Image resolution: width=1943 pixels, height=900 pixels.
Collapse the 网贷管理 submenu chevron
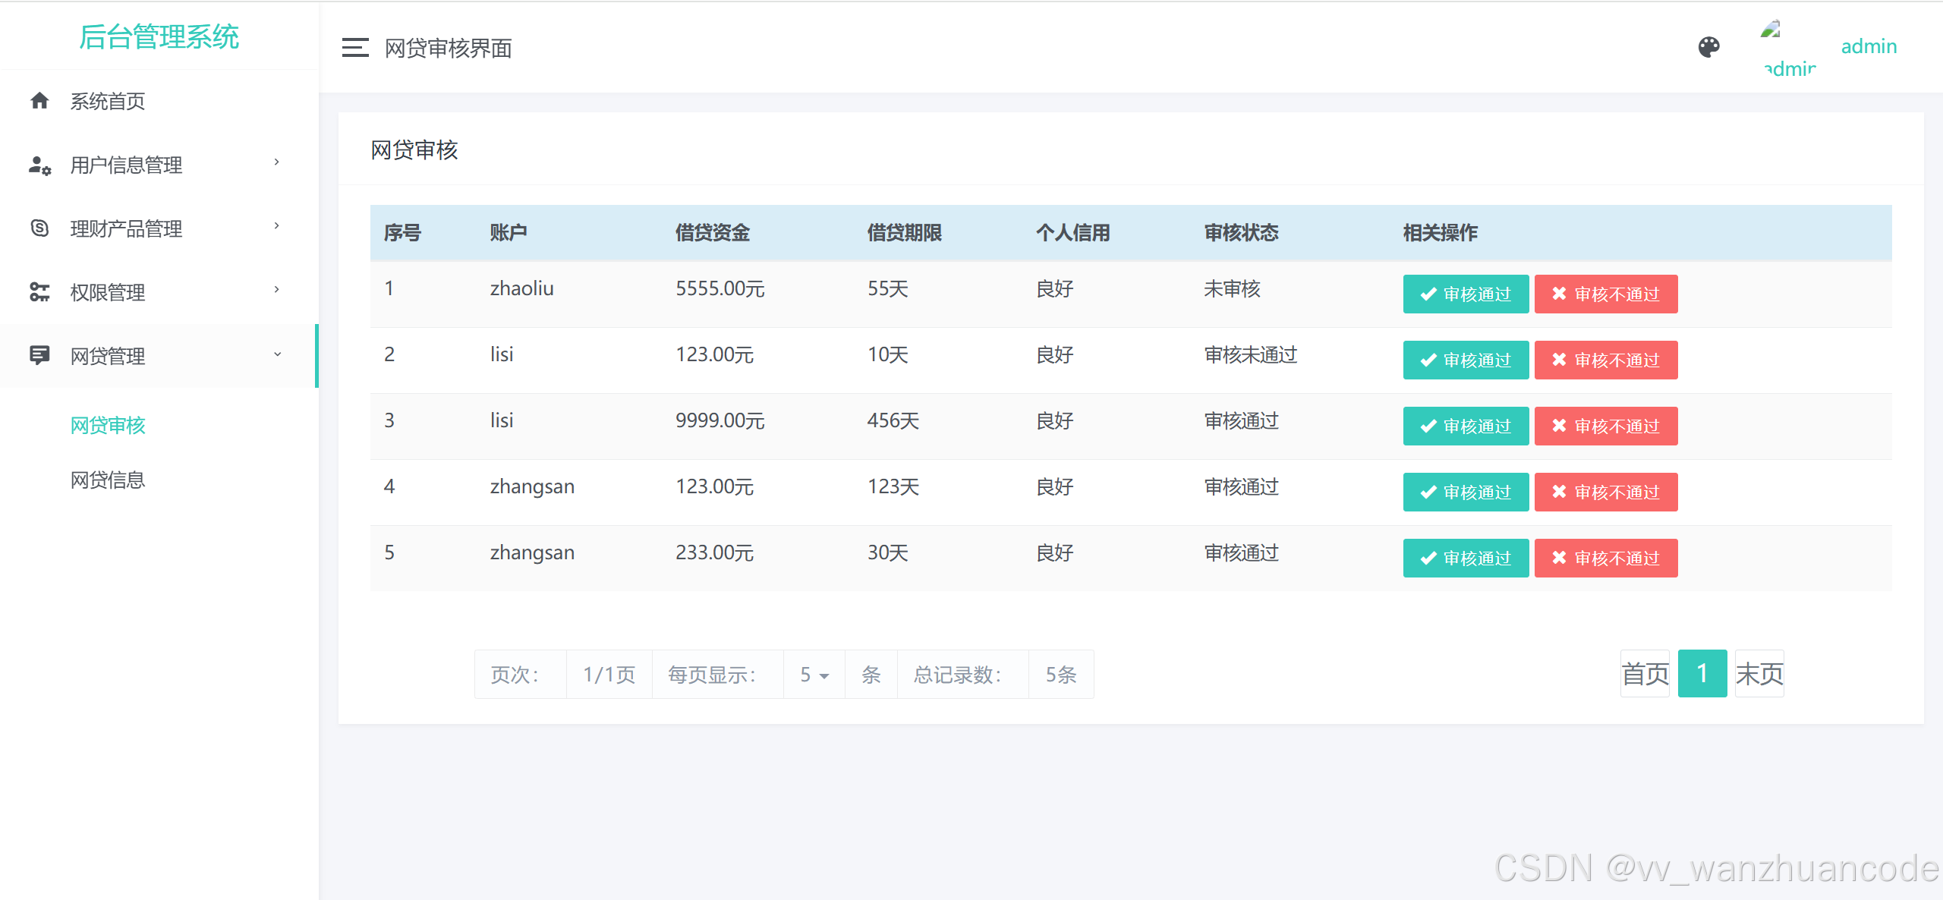click(x=277, y=354)
